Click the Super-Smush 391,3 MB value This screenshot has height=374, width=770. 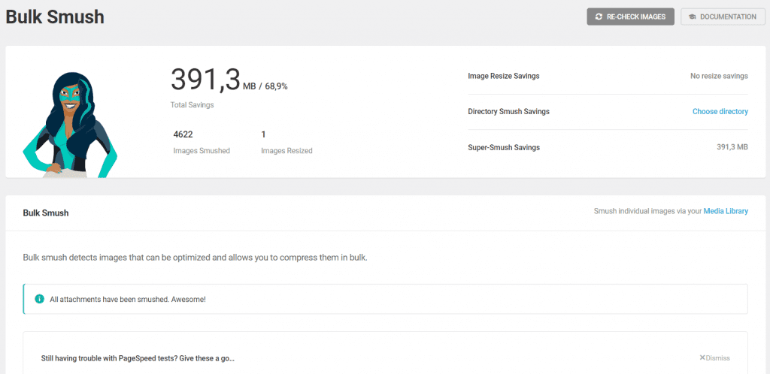[732, 146]
